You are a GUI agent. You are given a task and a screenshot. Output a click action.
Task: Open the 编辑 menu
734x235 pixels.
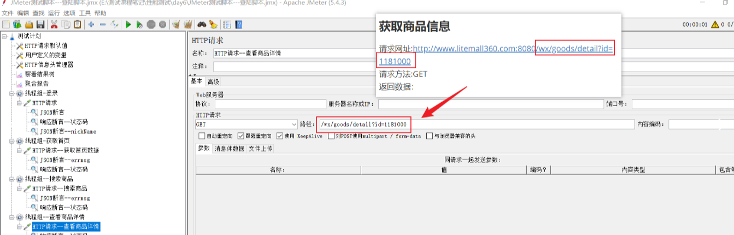tap(22, 13)
